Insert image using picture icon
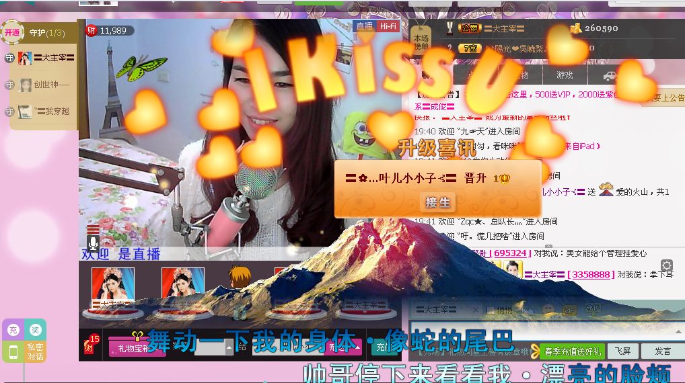Screen dimensions: 685x383 (528, 310)
